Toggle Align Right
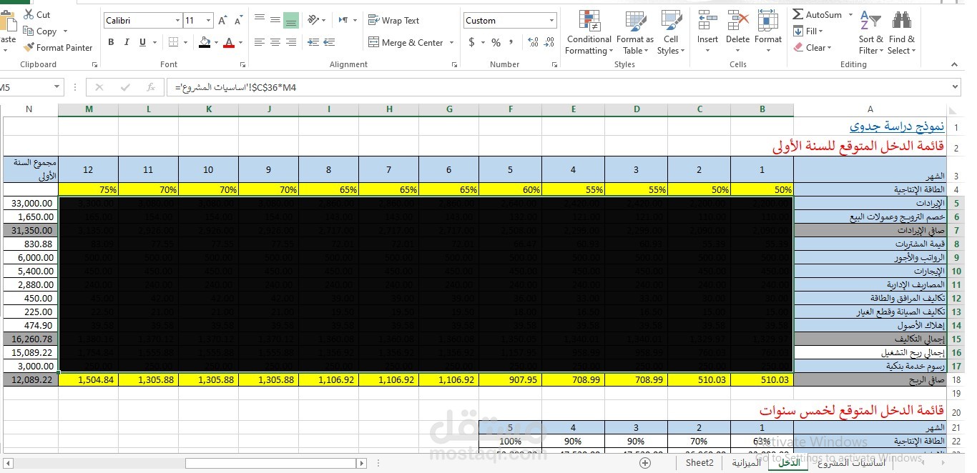977x473 pixels. [x=290, y=43]
